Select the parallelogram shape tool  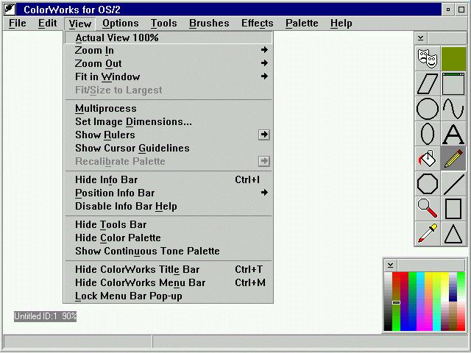(428, 84)
